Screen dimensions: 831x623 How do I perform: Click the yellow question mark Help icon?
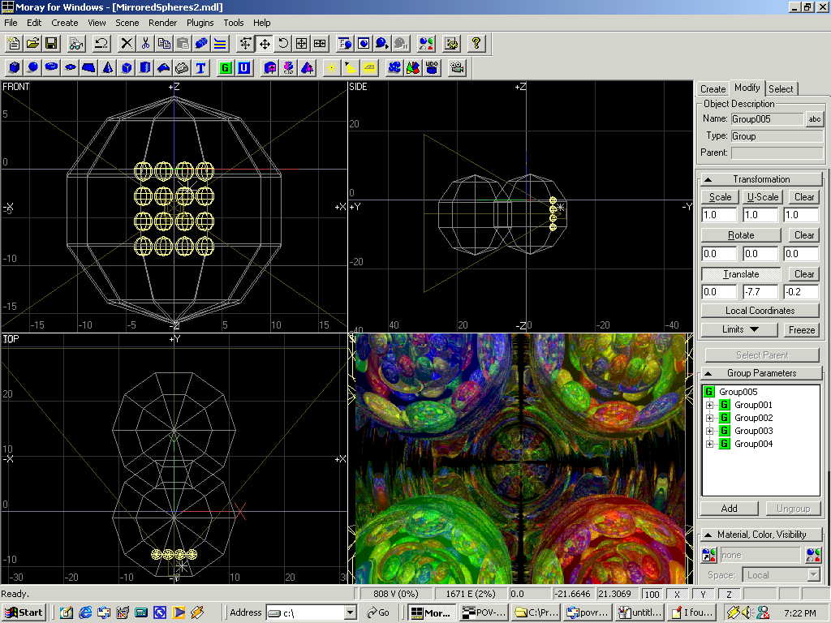click(x=476, y=43)
